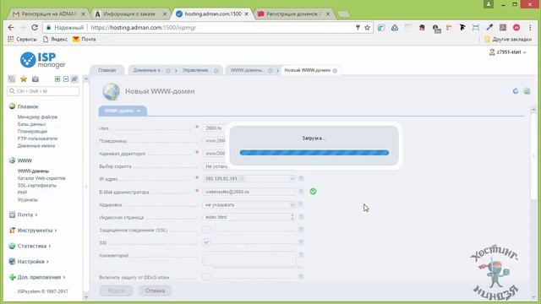Viewport: 541px width, 304px height.
Task: Open Базы данных in sidebar
Action: (31, 124)
